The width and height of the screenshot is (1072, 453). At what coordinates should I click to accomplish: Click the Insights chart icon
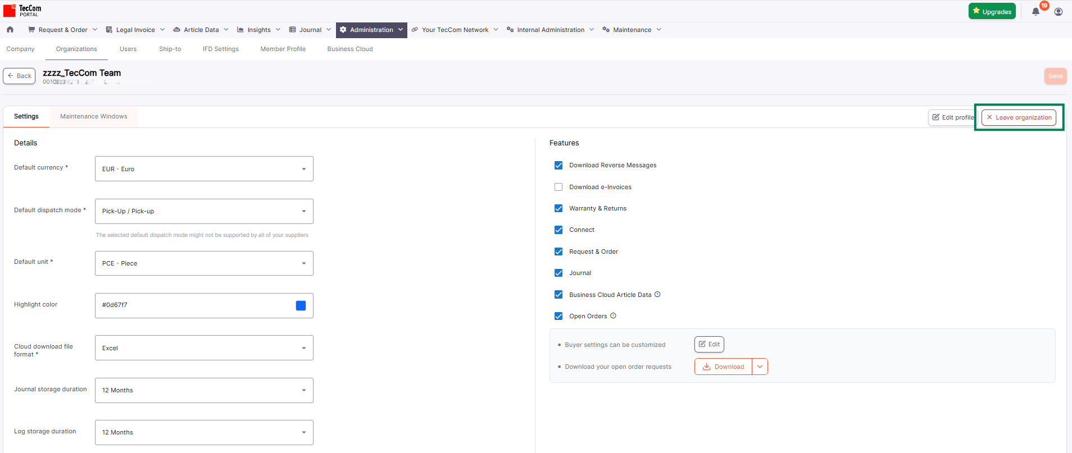click(x=240, y=30)
